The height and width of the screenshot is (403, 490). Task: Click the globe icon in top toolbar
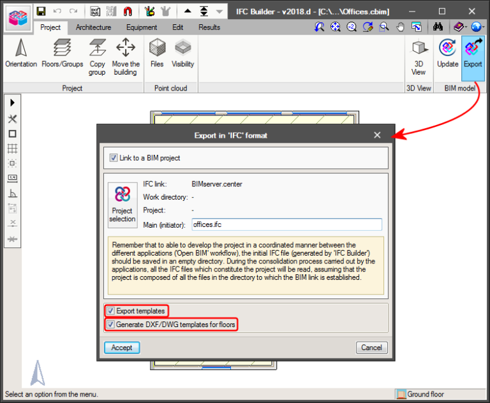pos(476,27)
